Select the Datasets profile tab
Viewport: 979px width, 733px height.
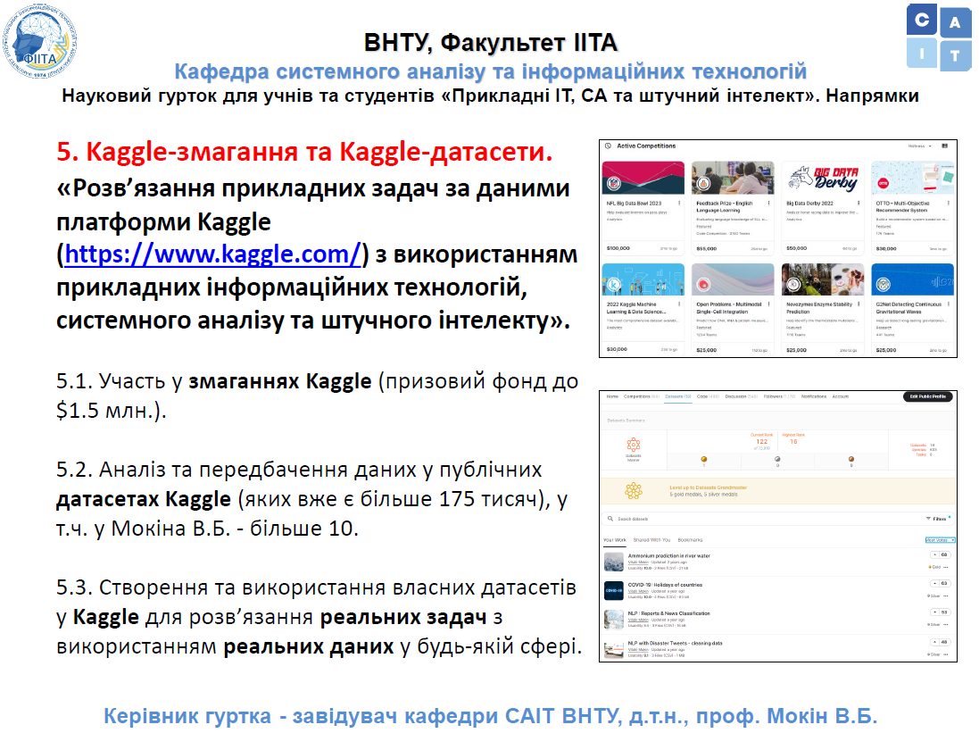click(678, 396)
